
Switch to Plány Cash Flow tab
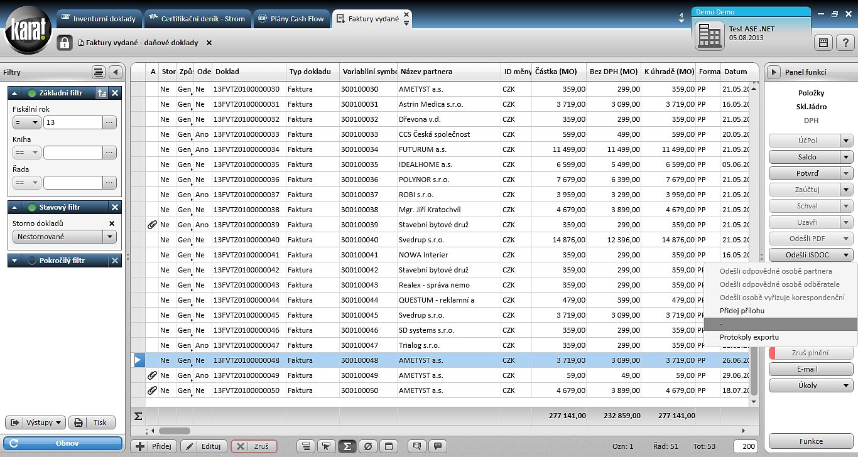[x=291, y=19]
